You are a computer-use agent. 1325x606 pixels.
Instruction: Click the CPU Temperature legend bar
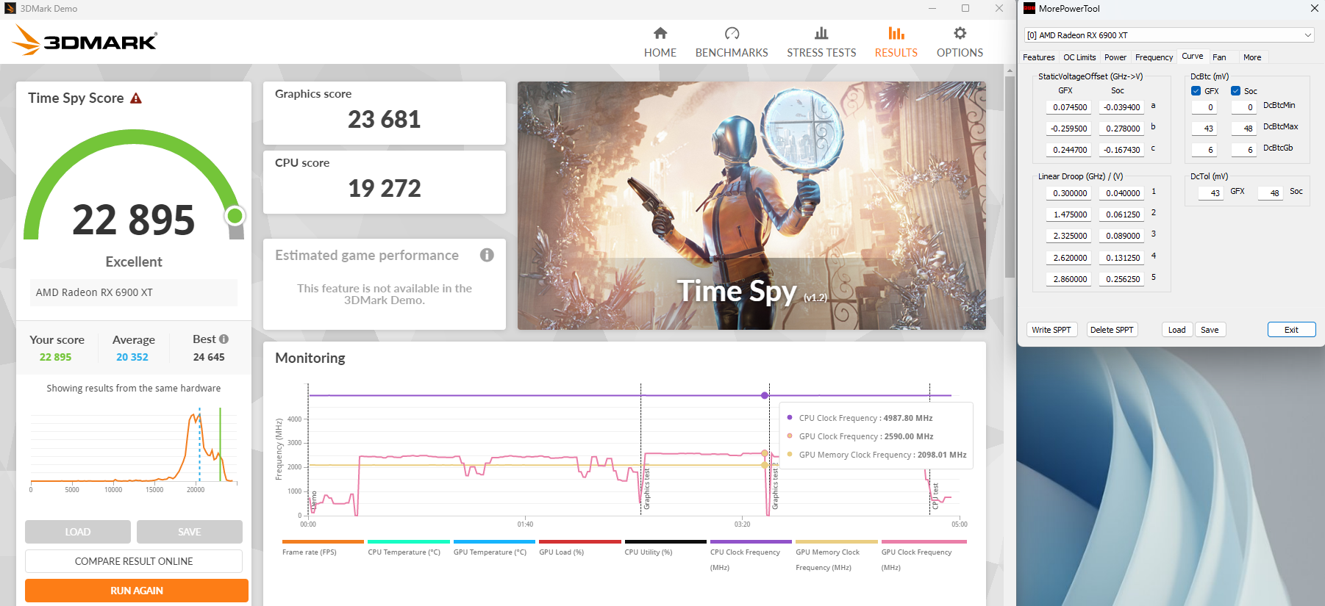(x=408, y=541)
